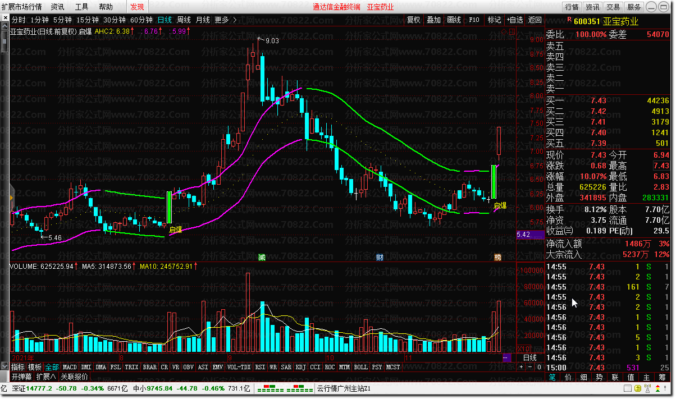Select the 周线 weekly period
The image size is (676, 399).
pyautogui.click(x=184, y=20)
